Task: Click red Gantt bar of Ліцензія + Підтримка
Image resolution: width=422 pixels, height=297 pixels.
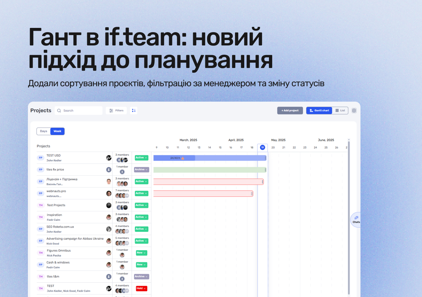Action: 208,182
